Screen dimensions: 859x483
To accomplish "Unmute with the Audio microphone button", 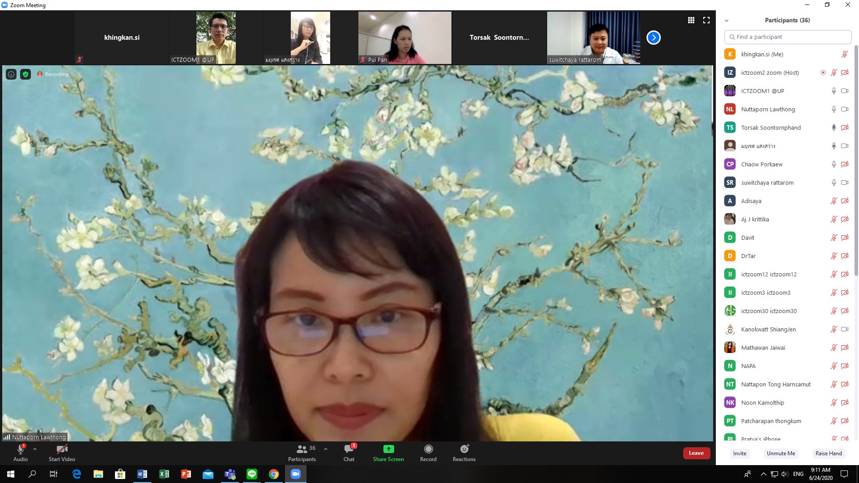I will click(x=21, y=453).
